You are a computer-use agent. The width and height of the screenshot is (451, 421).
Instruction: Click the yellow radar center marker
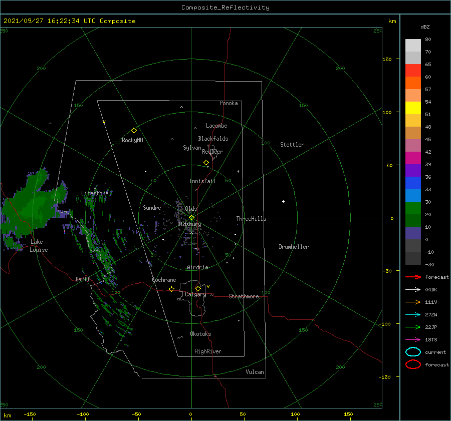click(x=191, y=218)
